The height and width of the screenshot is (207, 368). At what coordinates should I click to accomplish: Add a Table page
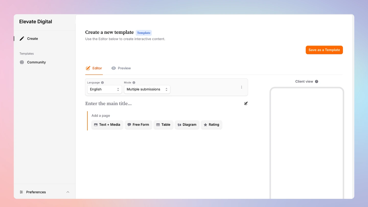pos(163,125)
